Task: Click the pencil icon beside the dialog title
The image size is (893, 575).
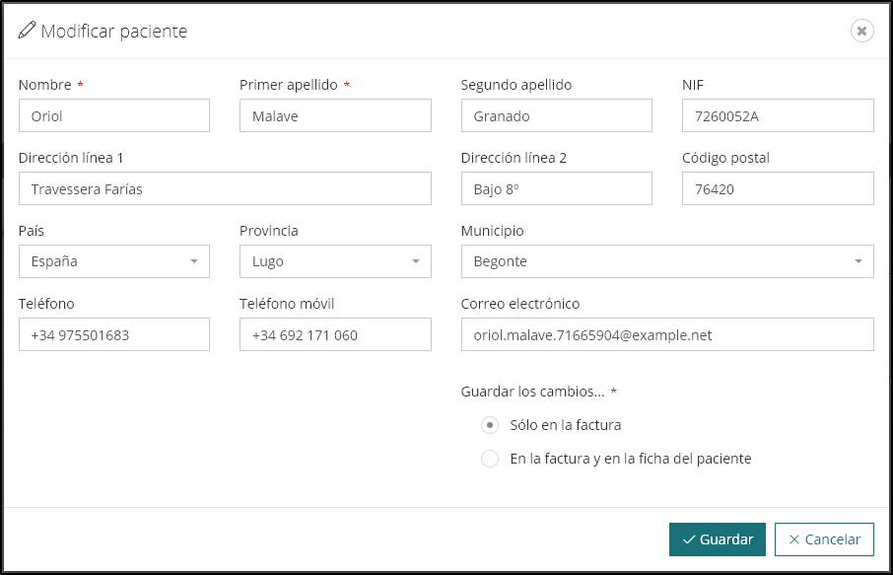Action: click(x=28, y=32)
